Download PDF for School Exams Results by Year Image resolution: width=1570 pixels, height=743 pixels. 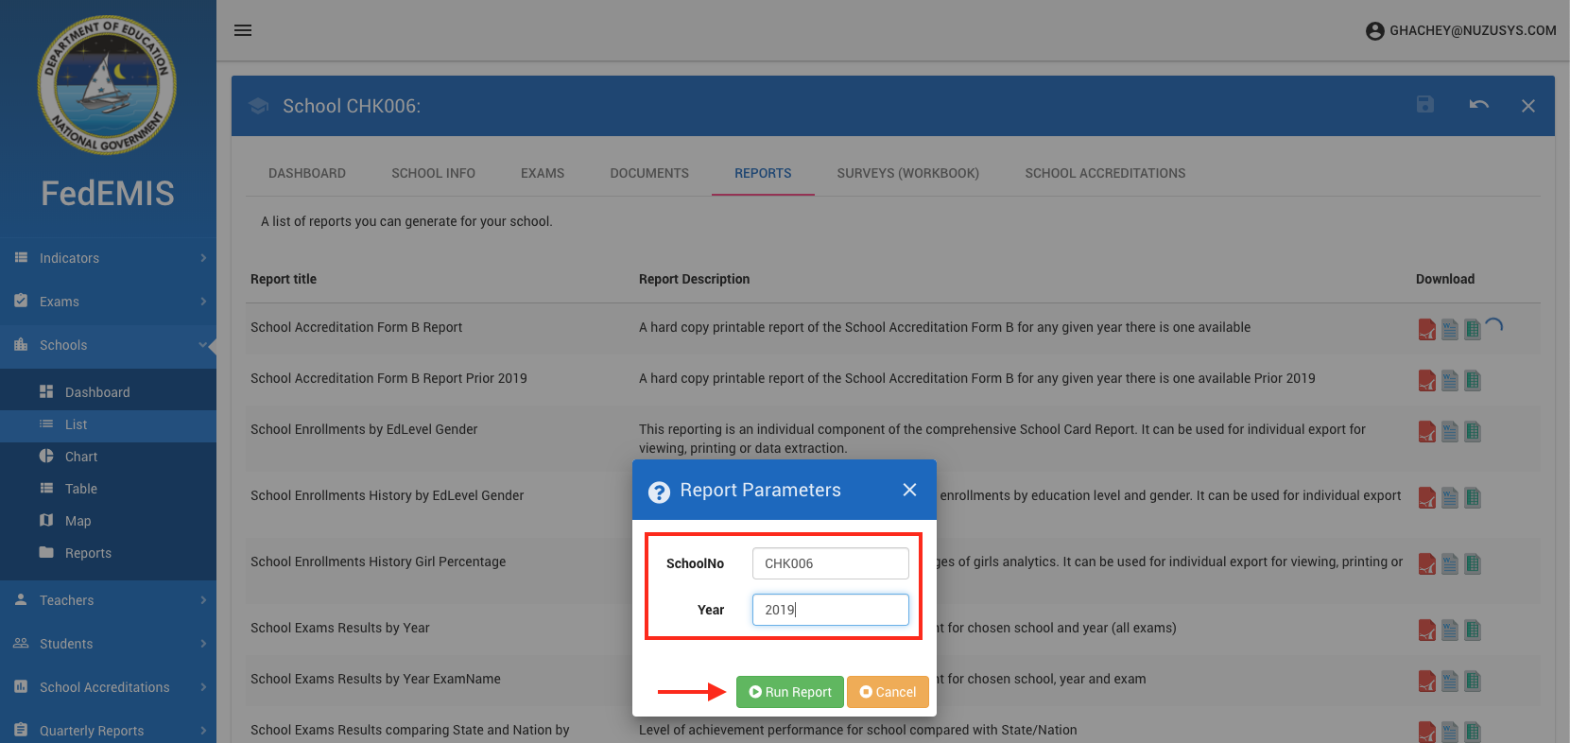click(1426, 630)
